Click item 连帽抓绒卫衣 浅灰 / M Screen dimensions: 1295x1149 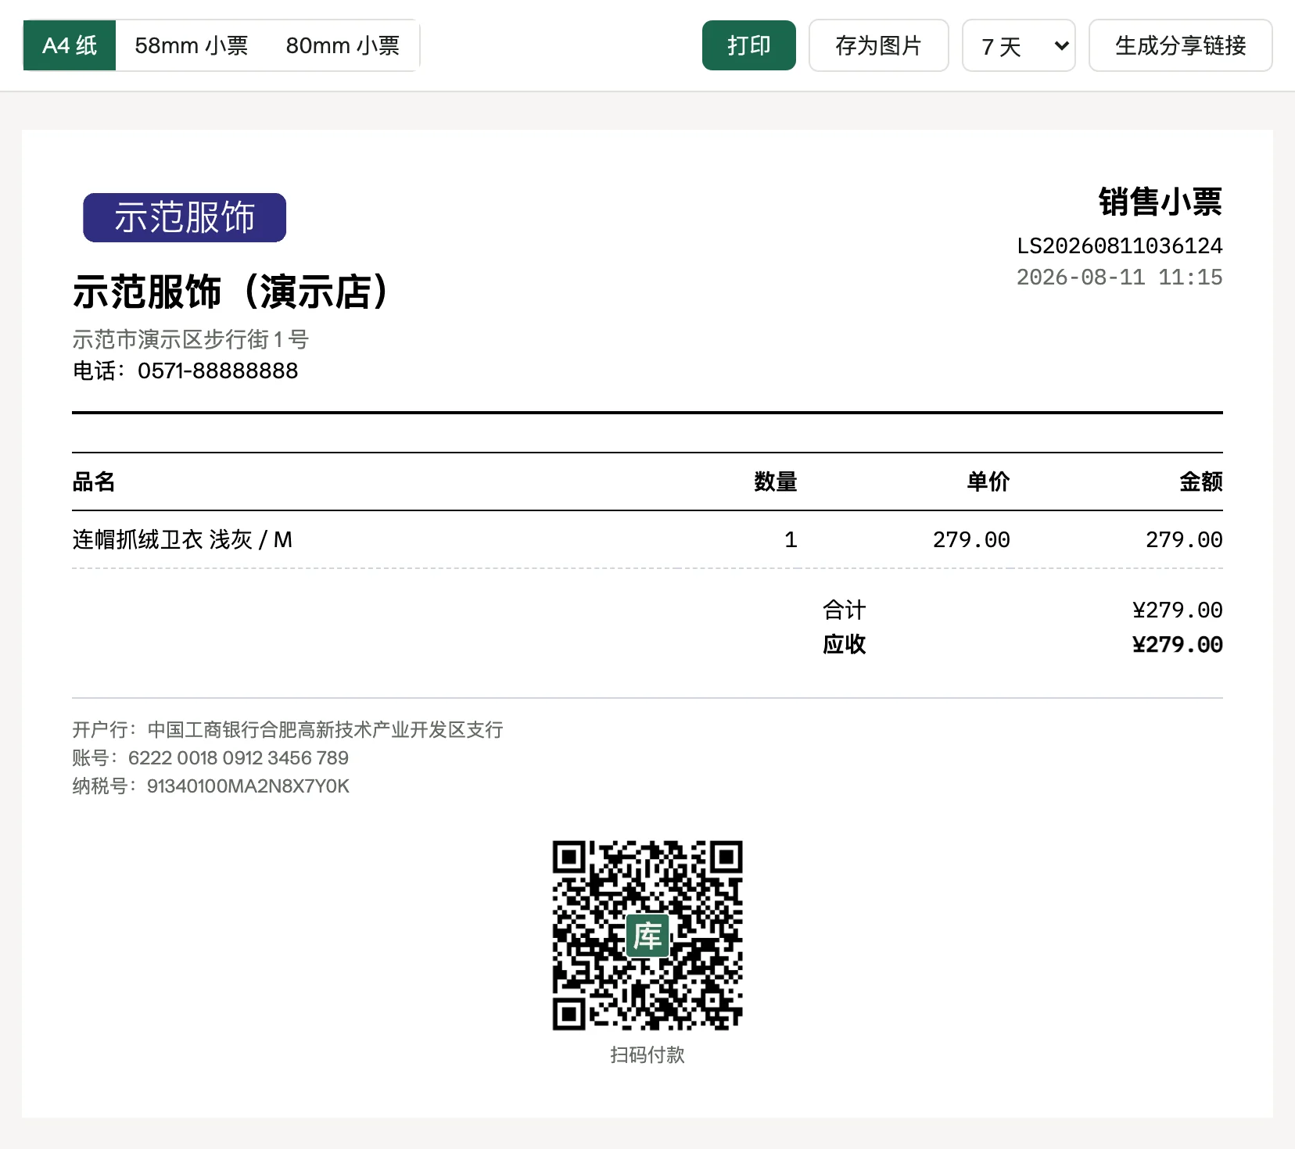(182, 539)
